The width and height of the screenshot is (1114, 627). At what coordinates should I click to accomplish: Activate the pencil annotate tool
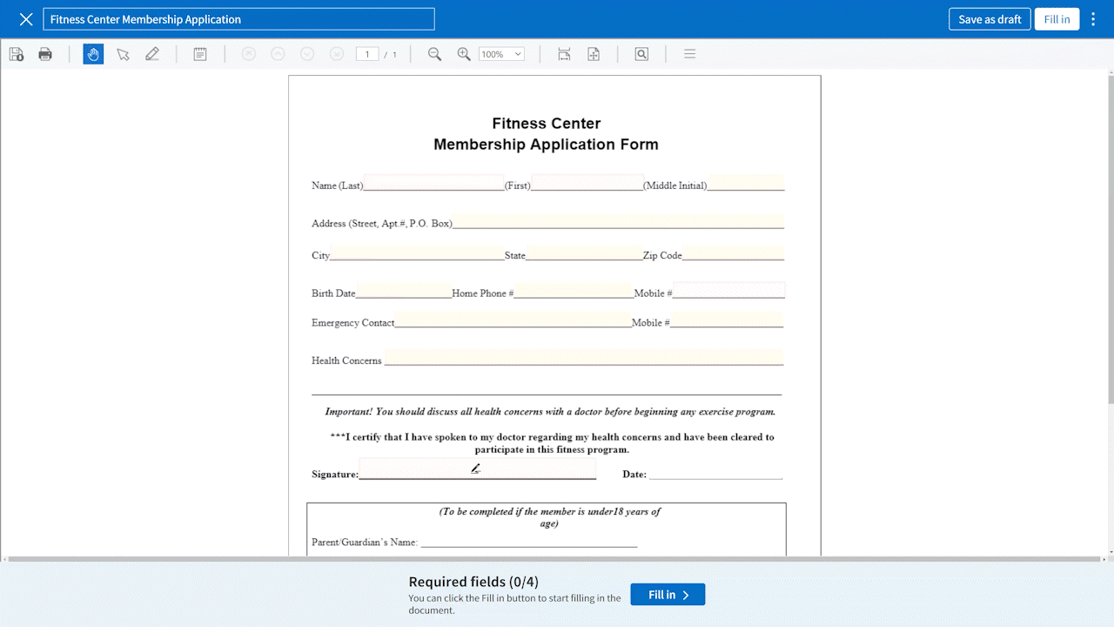pyautogui.click(x=152, y=54)
